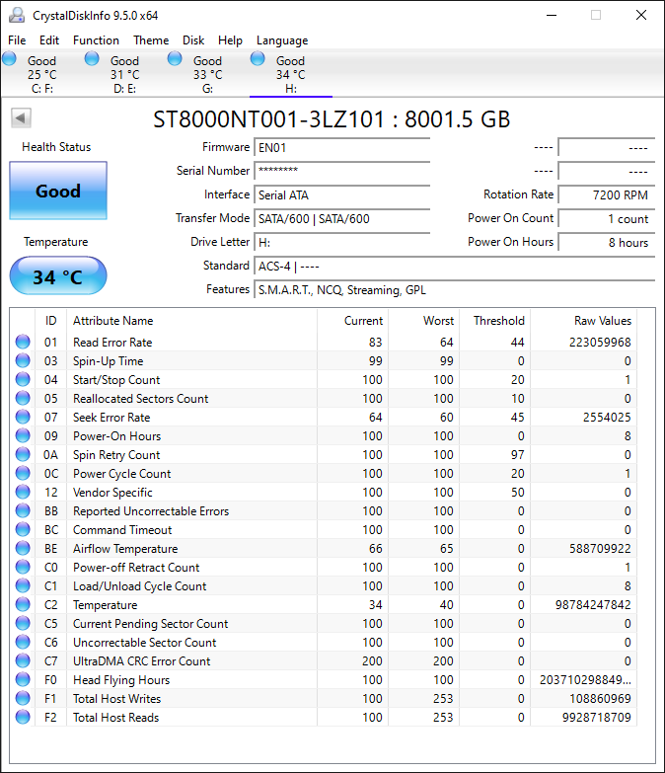Click the masked Serial Number field

click(341, 171)
